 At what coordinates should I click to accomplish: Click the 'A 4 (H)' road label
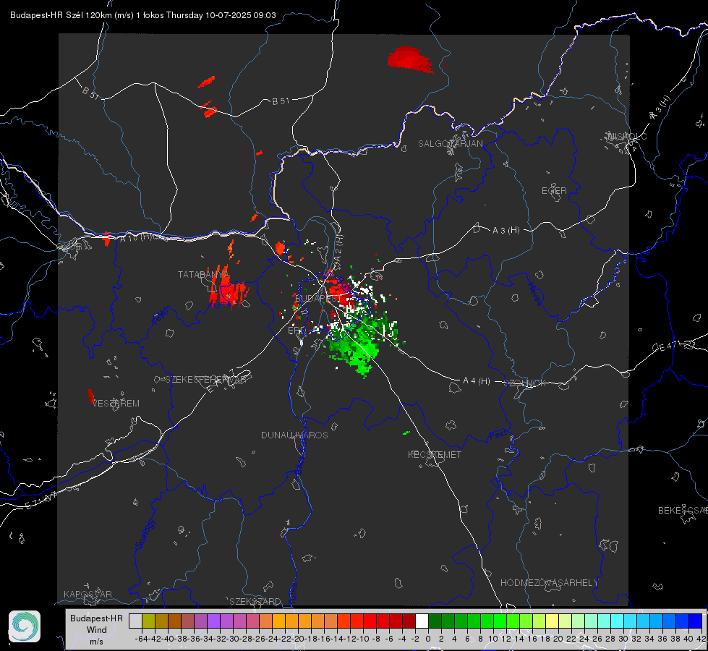point(477,381)
